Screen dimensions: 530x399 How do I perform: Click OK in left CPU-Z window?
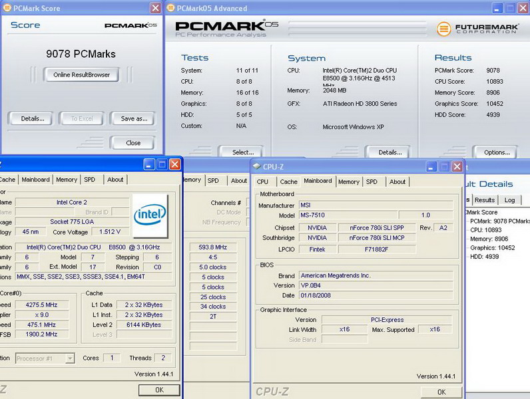click(x=159, y=390)
